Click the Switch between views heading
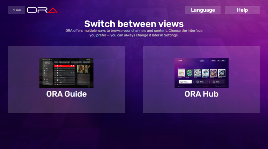 coord(134,24)
